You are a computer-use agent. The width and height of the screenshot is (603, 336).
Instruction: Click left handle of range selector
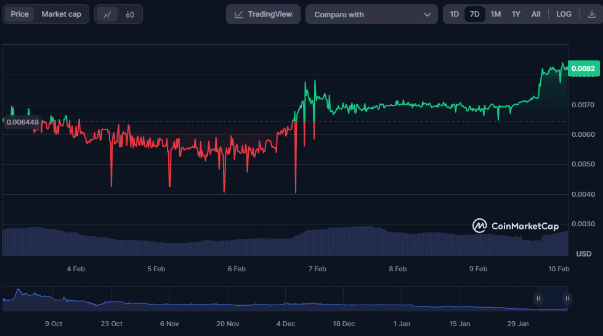538,298
